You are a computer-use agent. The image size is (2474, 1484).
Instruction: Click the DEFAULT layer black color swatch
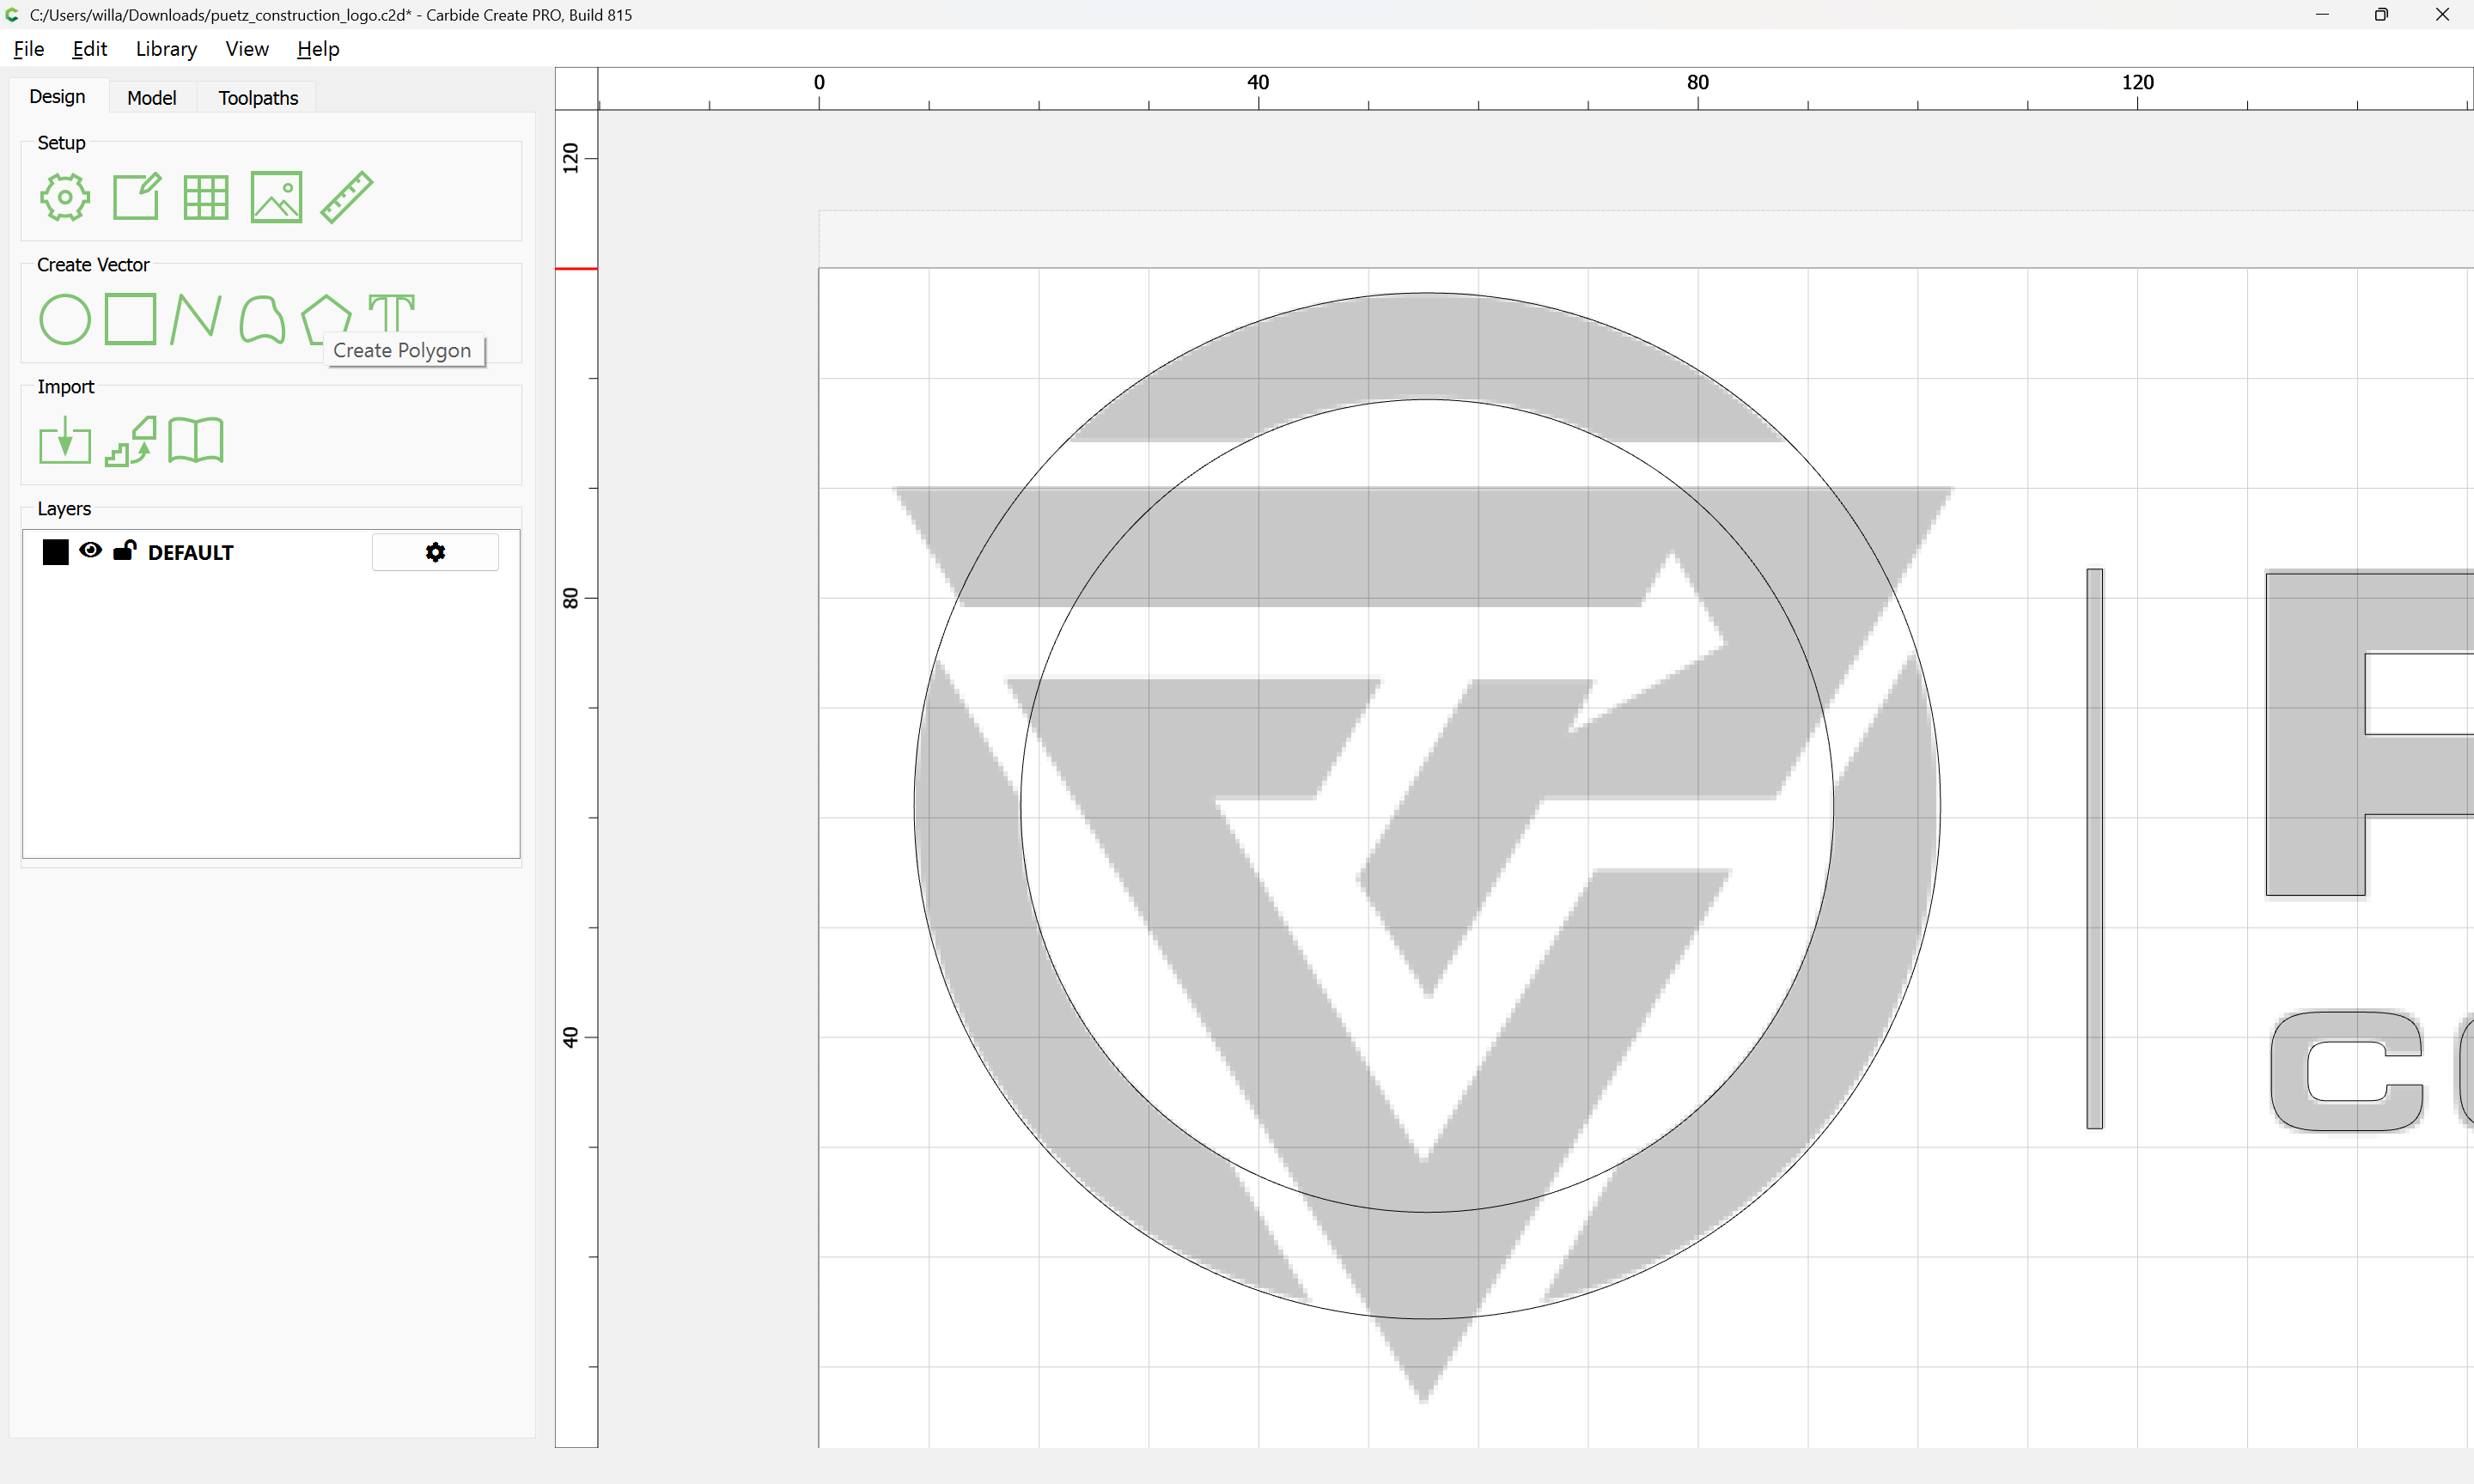tap(56, 552)
